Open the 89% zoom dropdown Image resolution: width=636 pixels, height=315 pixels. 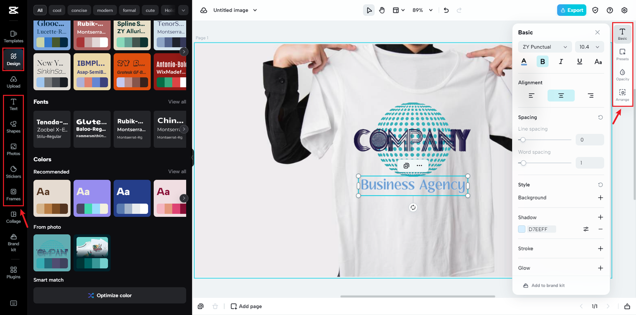click(422, 10)
